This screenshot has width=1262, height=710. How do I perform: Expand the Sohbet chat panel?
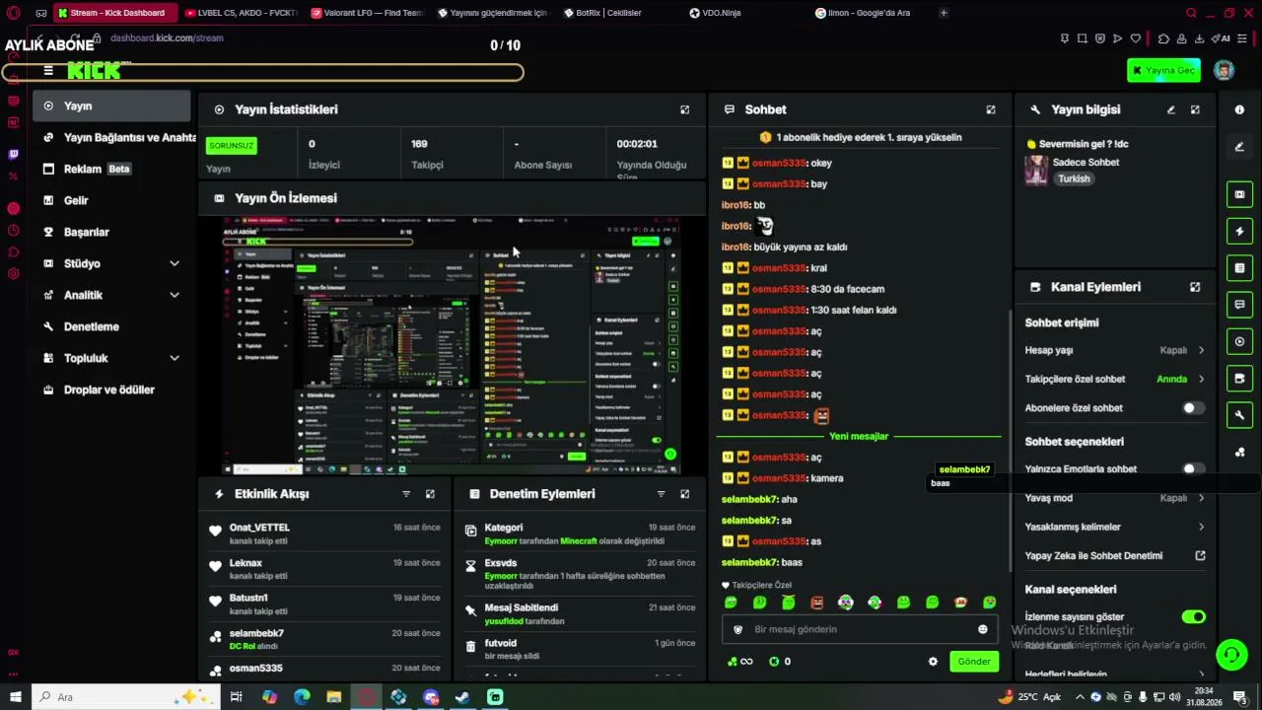(x=991, y=109)
